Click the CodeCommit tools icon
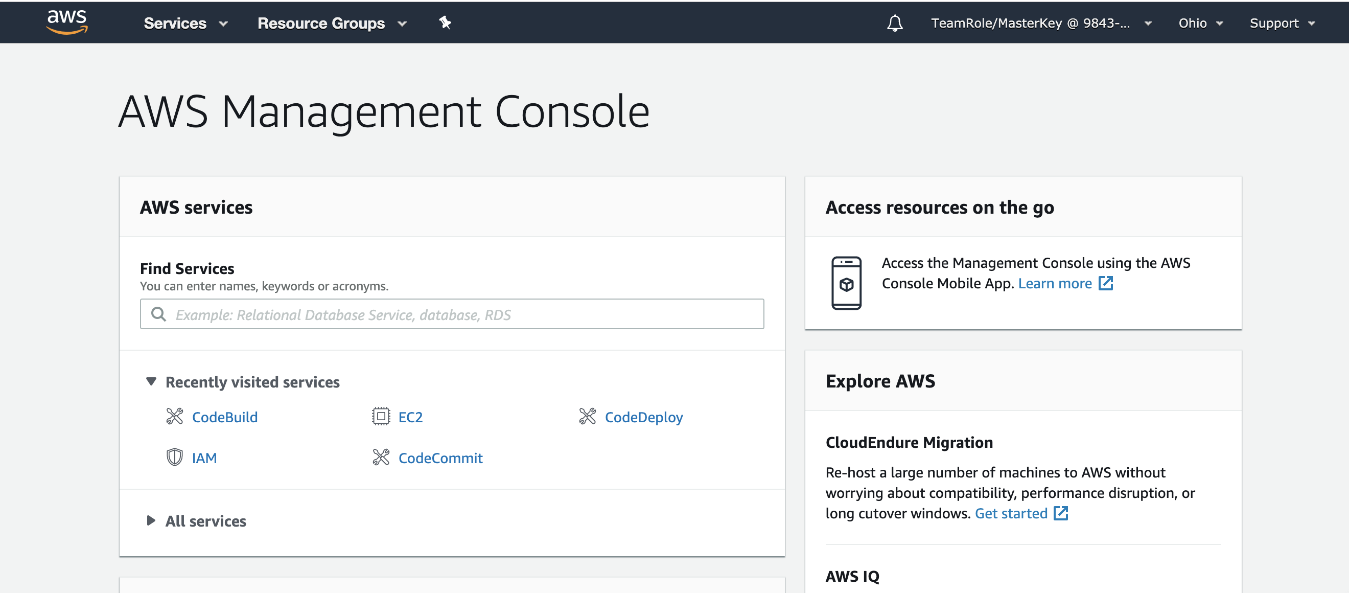Screen dimensions: 1349x593 (x=381, y=458)
